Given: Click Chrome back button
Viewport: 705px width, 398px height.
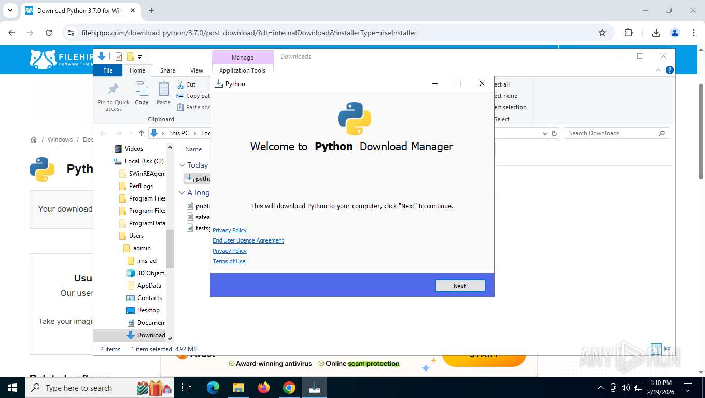Looking at the screenshot, I should click(11, 33).
